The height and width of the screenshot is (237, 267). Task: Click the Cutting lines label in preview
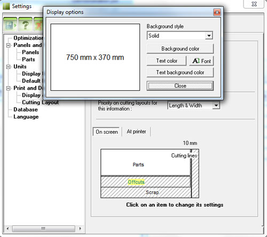pos(184,155)
